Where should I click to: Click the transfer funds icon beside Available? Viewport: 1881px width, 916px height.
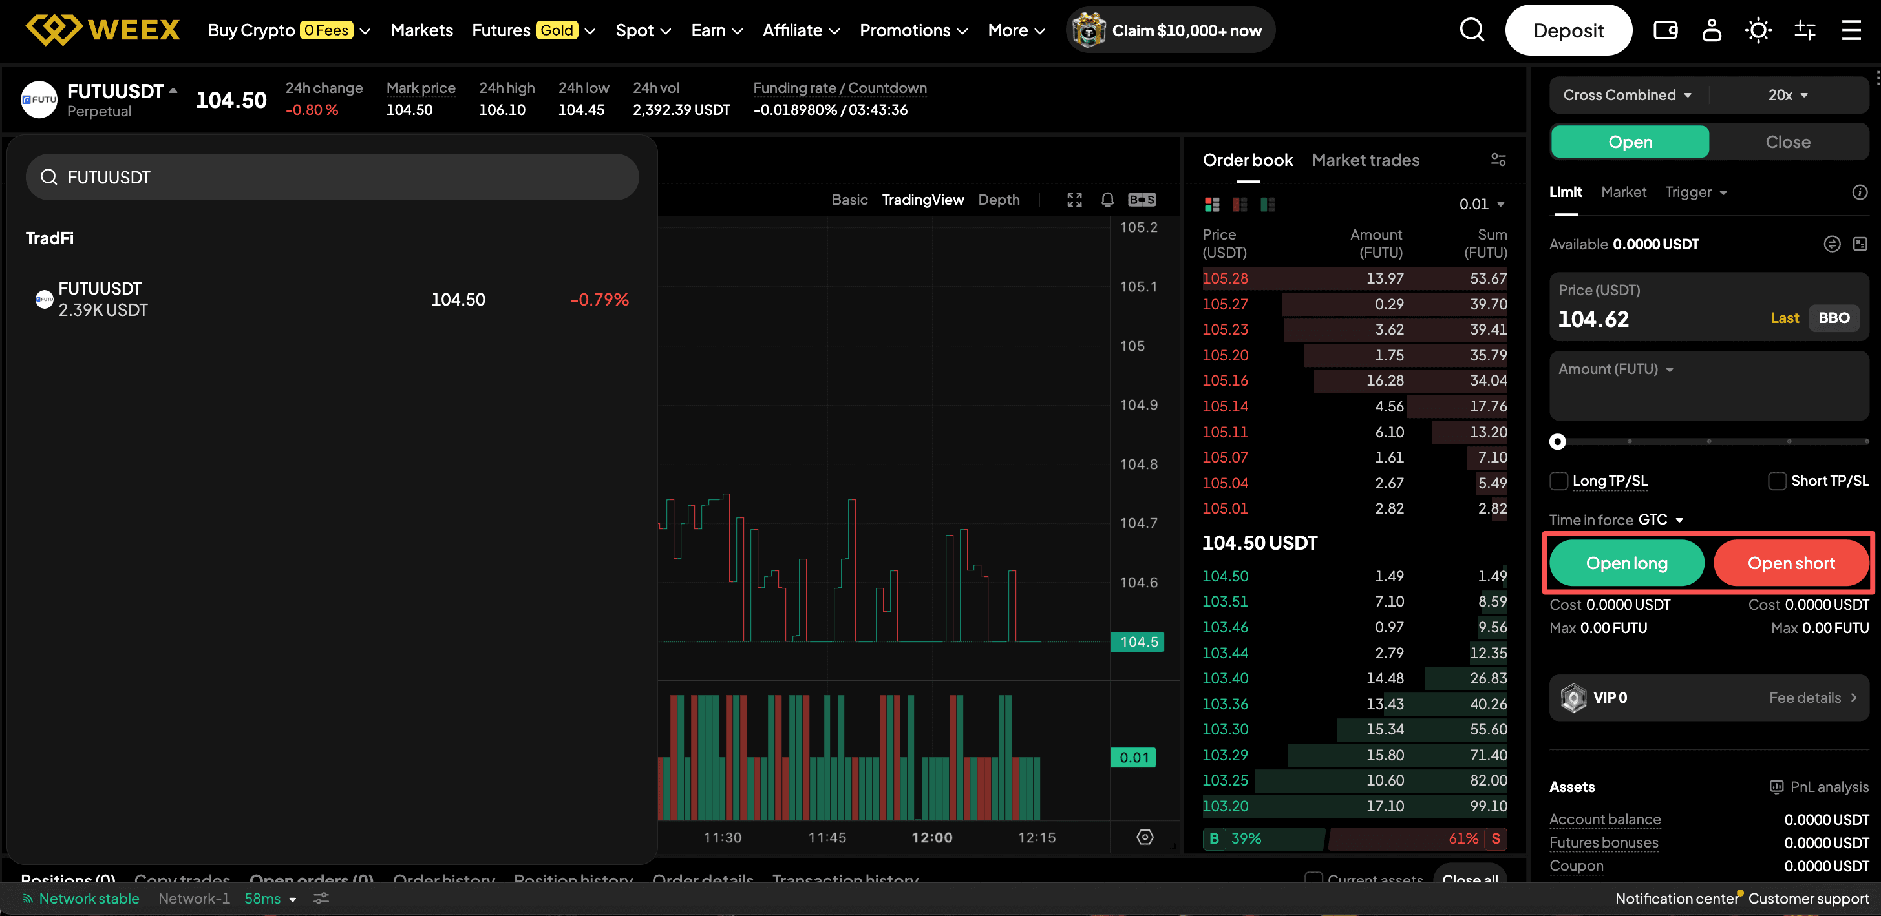click(1831, 244)
